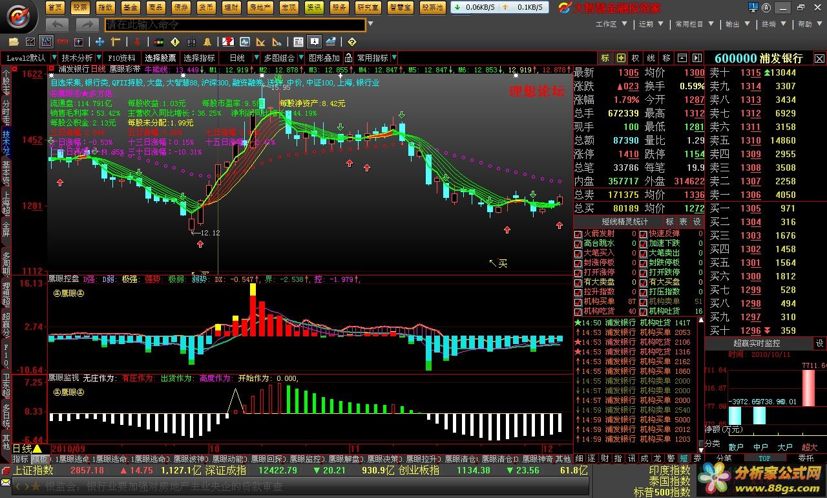Open the folder icon in the toolbar
The image size is (827, 498).
(14, 42)
